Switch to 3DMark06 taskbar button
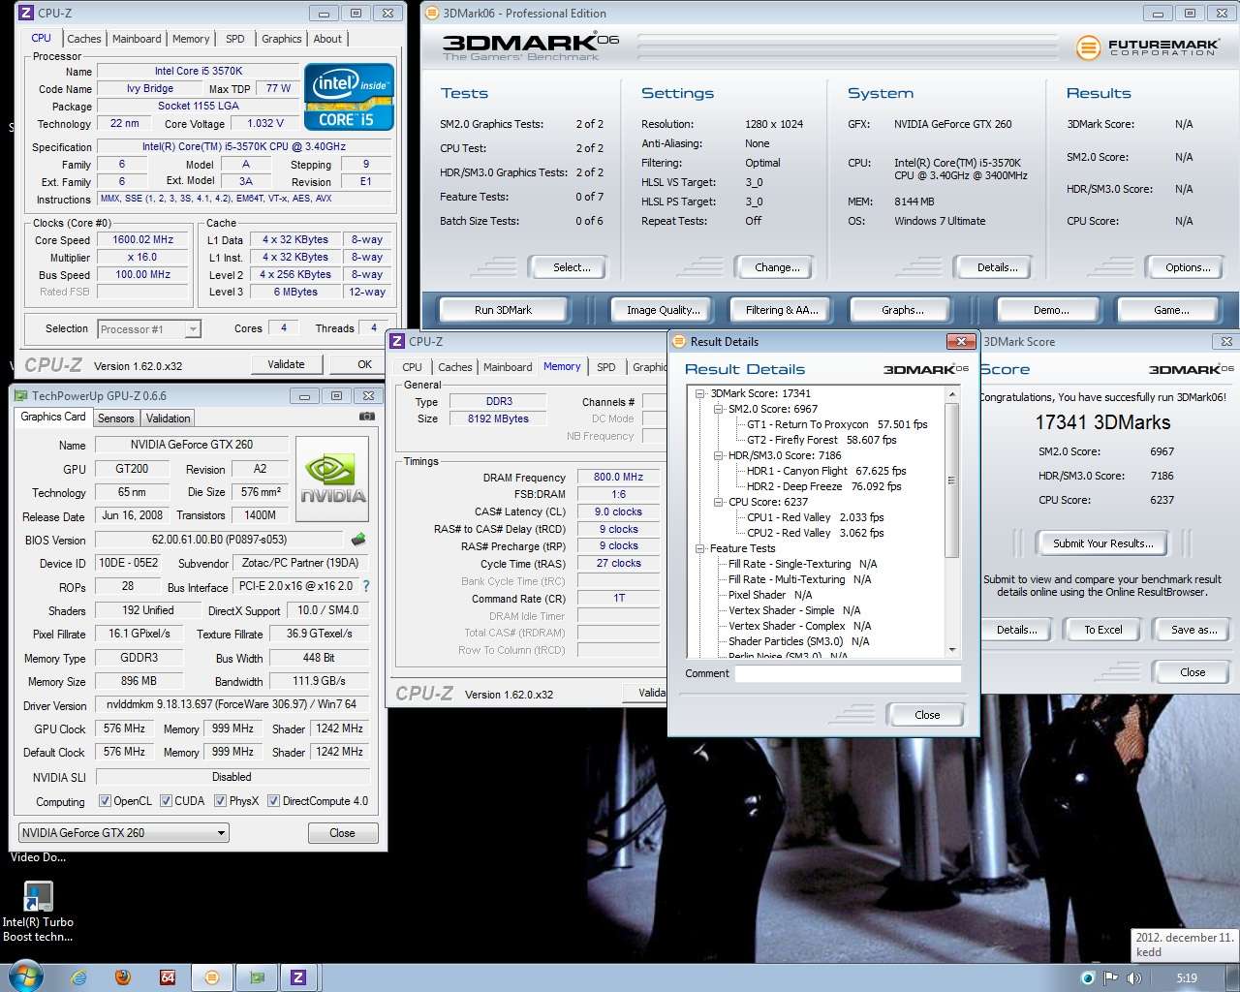 click(212, 977)
